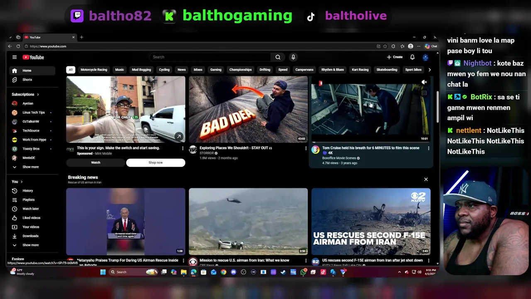Unmute the Tom Cruise preview video

(424, 82)
